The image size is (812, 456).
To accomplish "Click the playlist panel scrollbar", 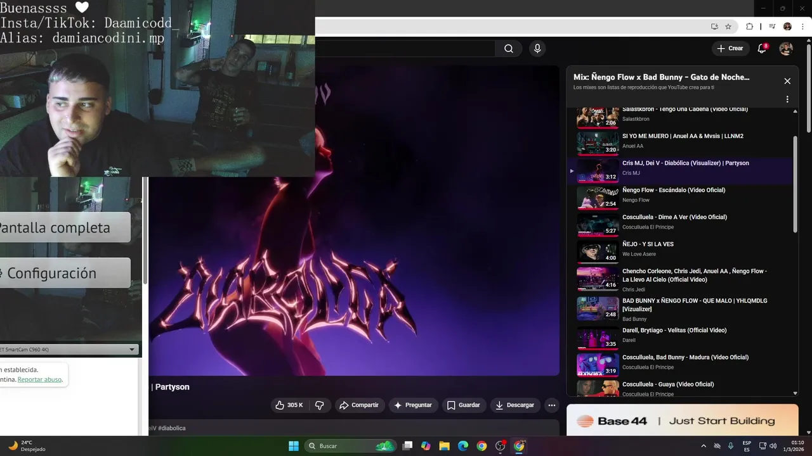I will [x=796, y=184].
